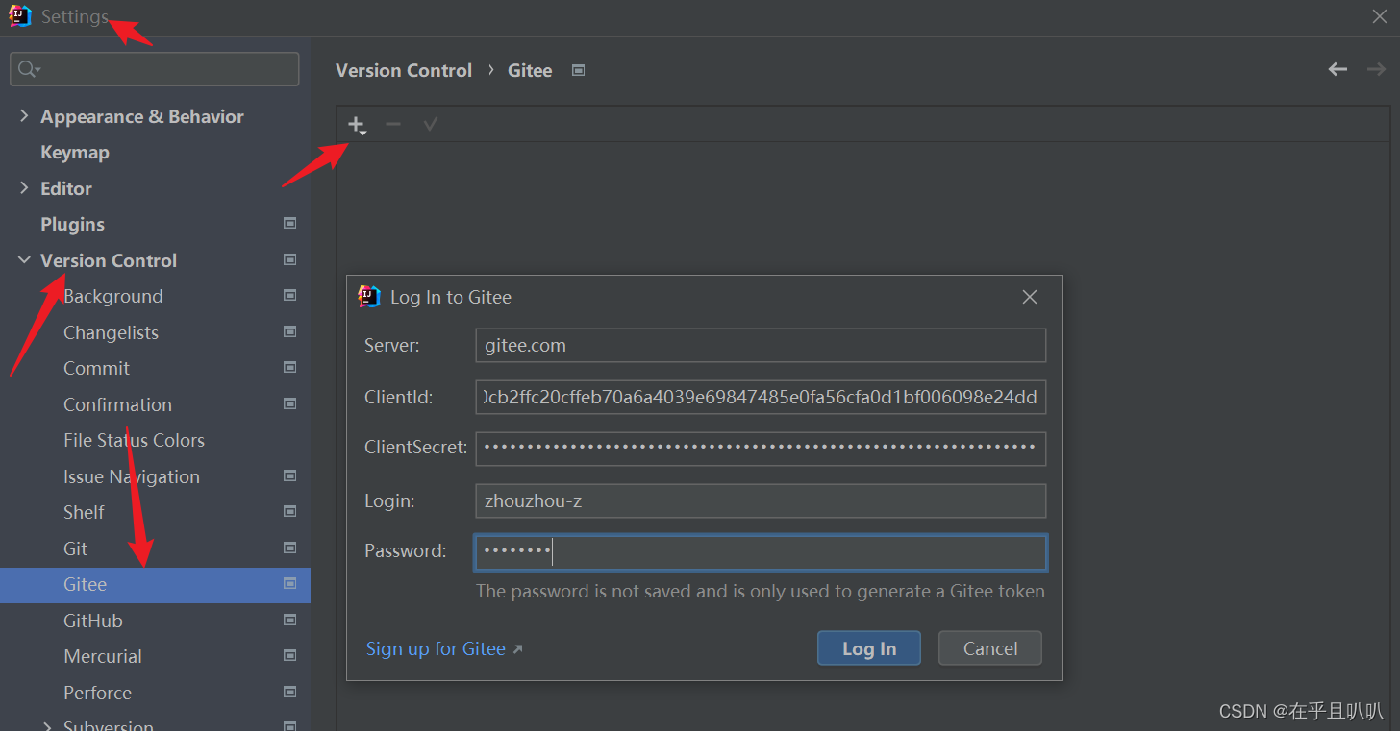The image size is (1400, 731).
Task: Click the Cancel button in login dialog
Action: pyautogui.click(x=990, y=648)
